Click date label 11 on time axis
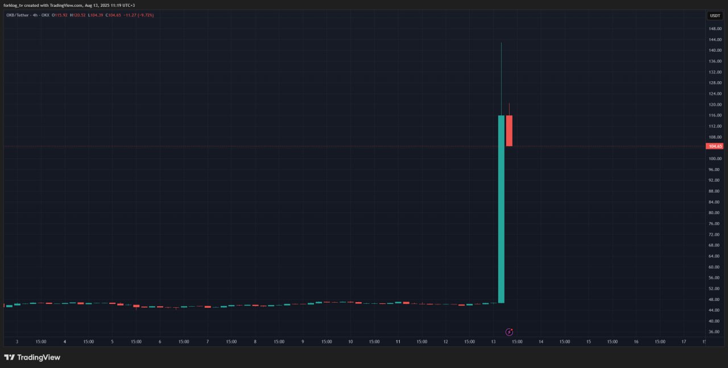This screenshot has width=728, height=368. coord(398,342)
